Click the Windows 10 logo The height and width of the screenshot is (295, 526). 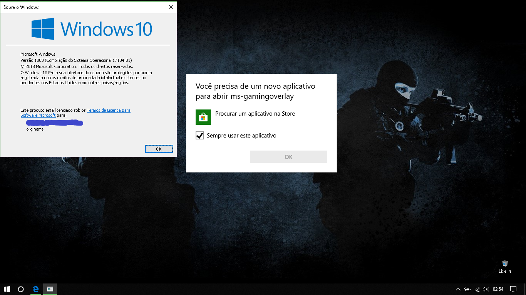point(92,29)
